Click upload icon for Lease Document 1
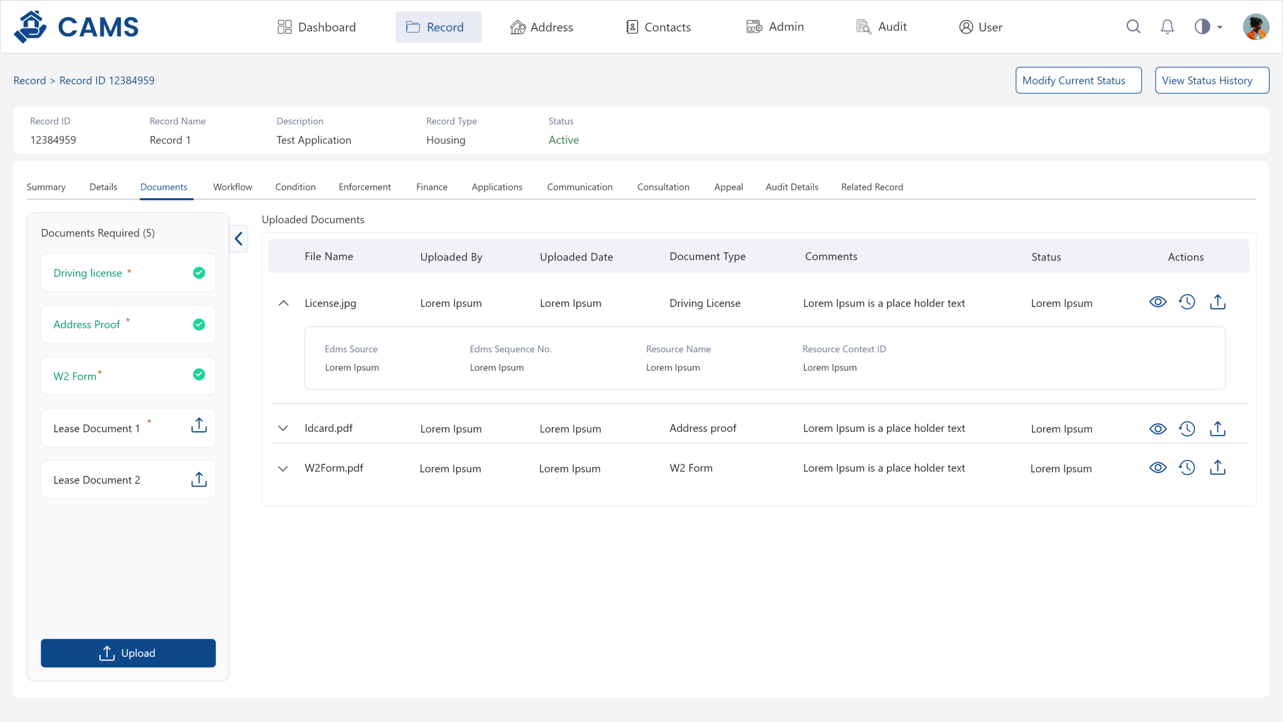 [199, 425]
